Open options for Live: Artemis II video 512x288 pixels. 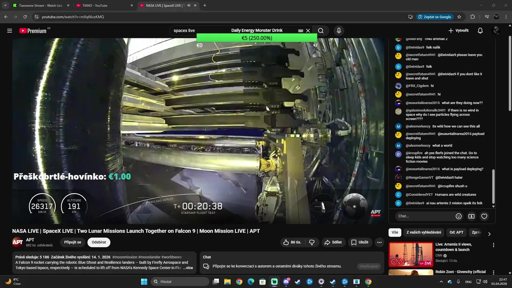point(493,245)
